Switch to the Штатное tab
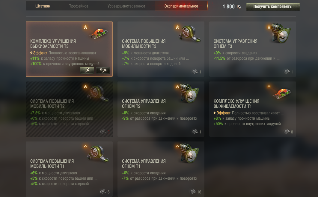Image resolution: width=318 pixels, height=197 pixels. pos(43,6)
